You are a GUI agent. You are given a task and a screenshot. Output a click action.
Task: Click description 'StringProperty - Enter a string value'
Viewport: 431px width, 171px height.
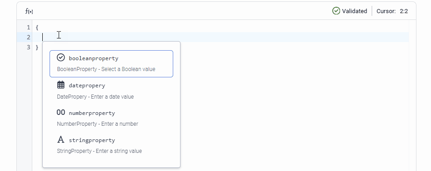(x=99, y=151)
